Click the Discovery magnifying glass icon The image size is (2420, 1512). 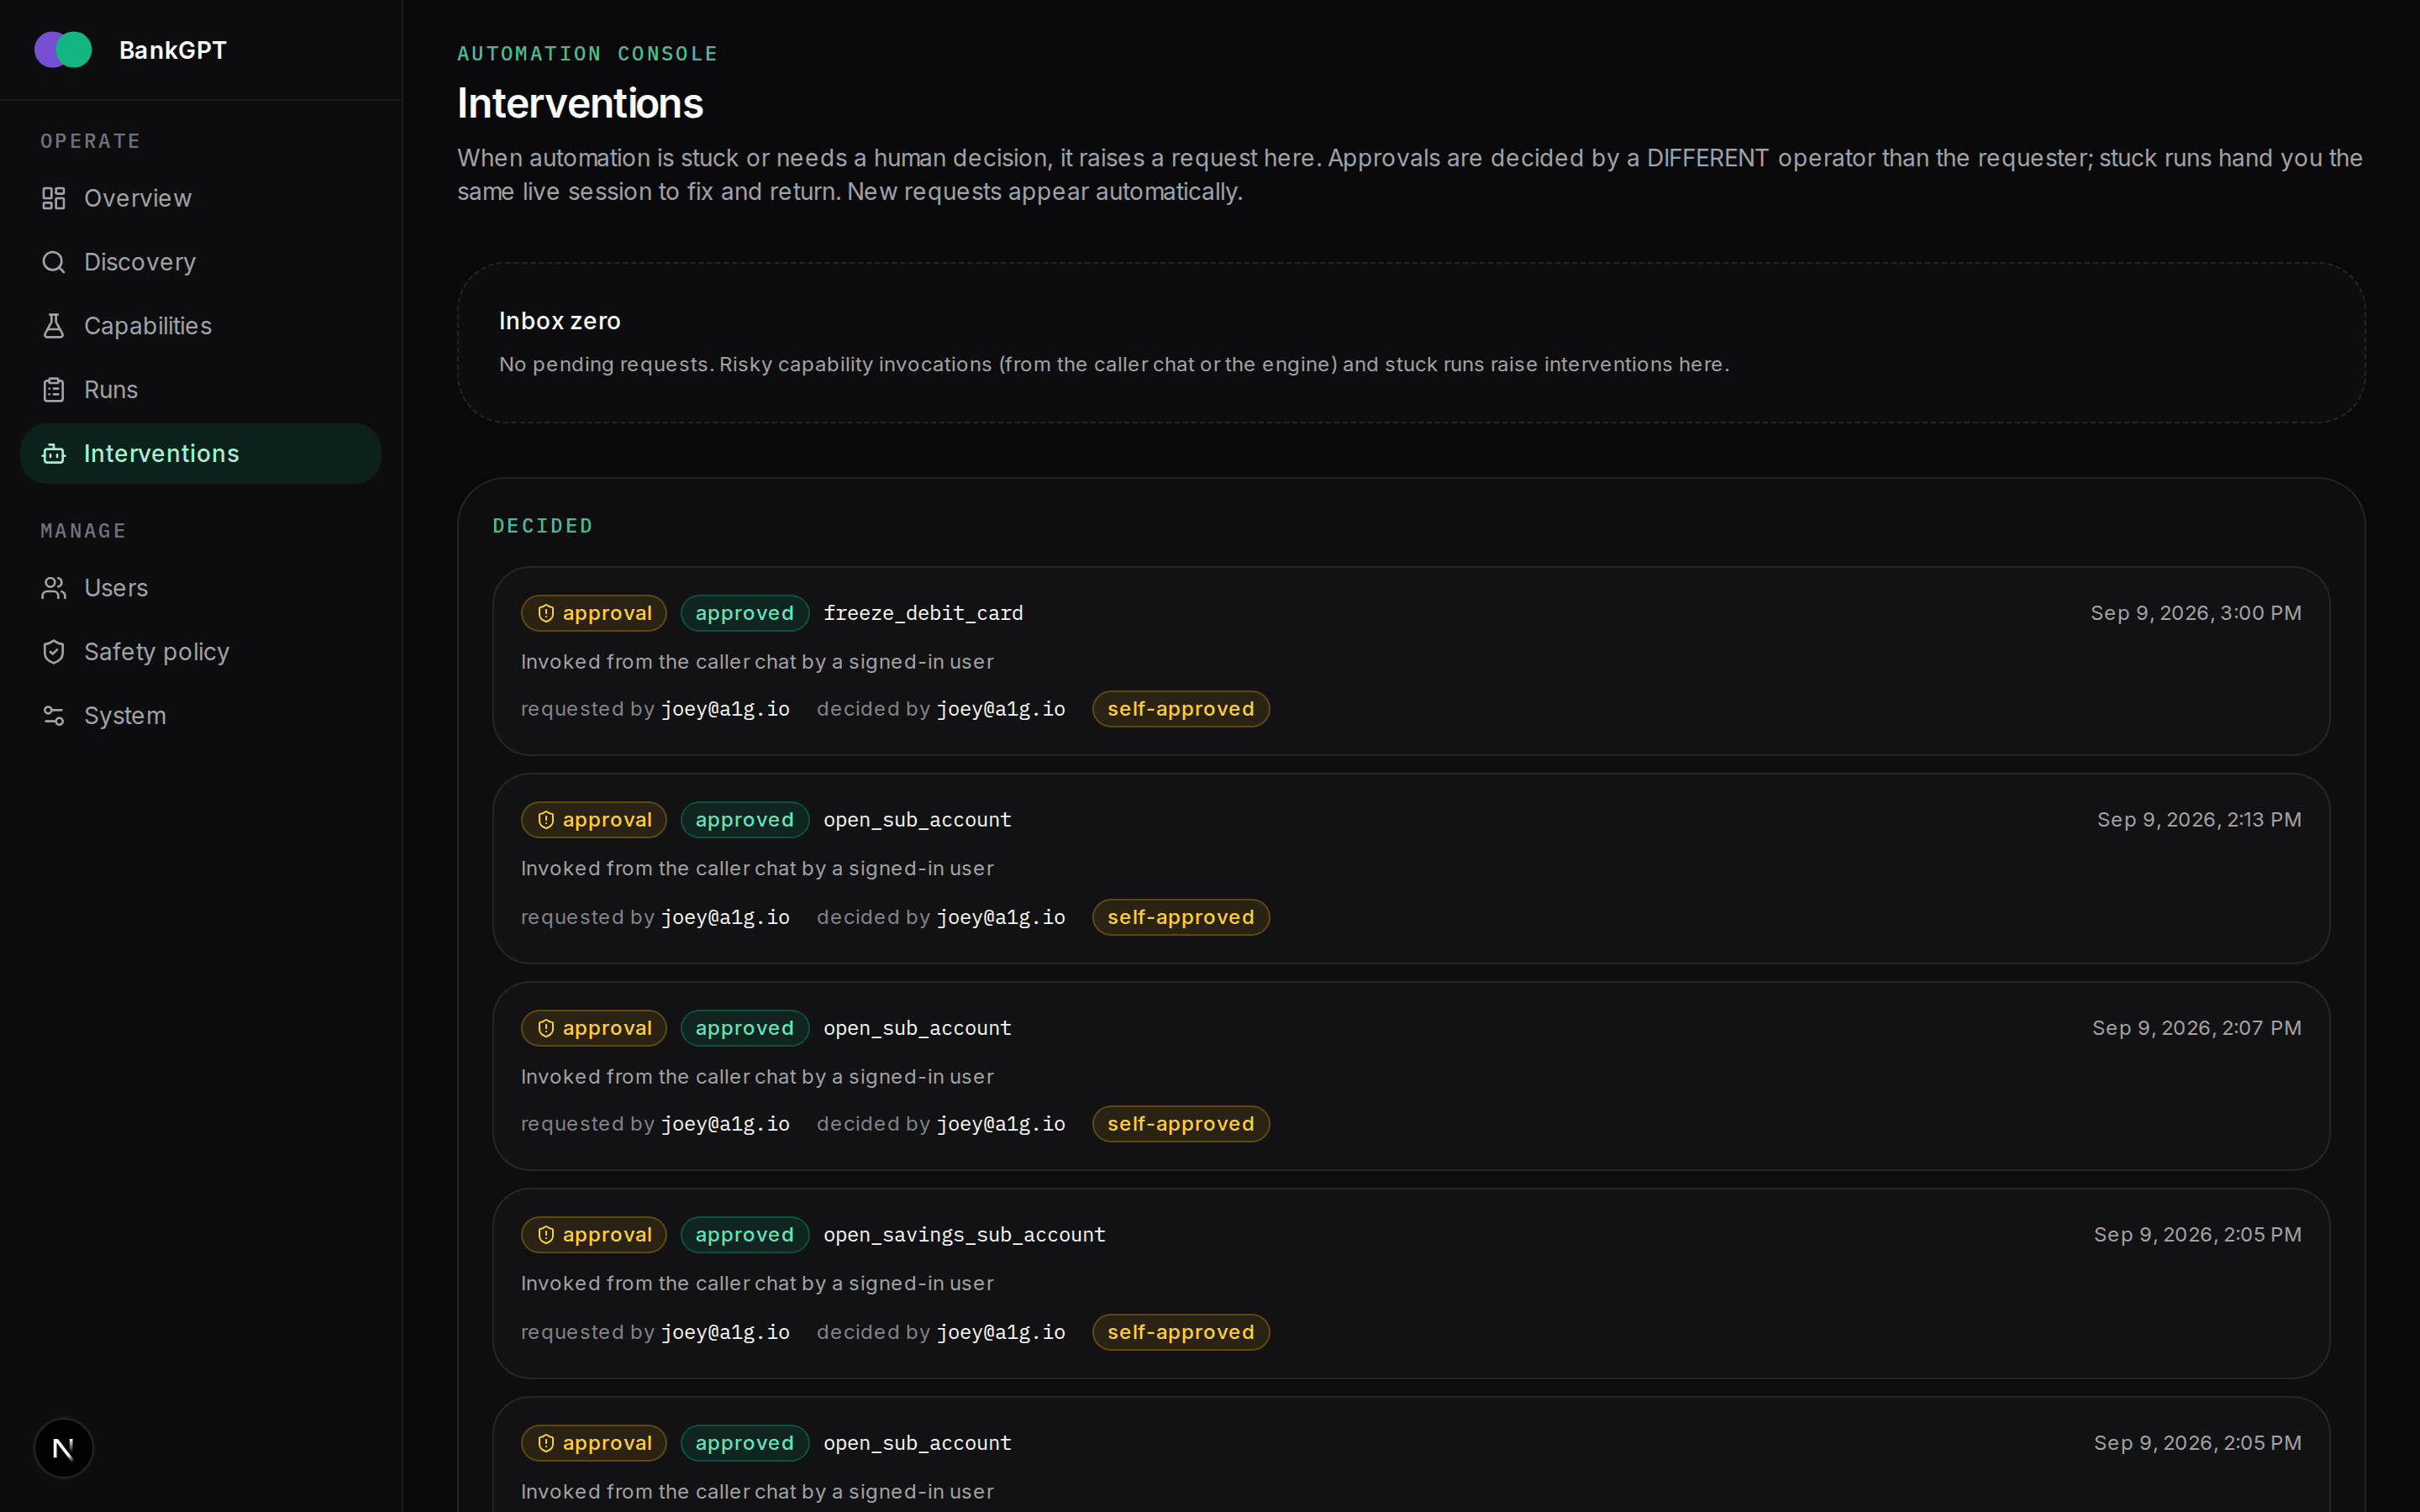tap(54, 262)
